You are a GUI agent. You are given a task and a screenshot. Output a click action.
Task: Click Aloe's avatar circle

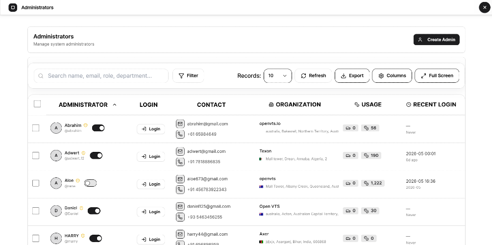(x=56, y=183)
